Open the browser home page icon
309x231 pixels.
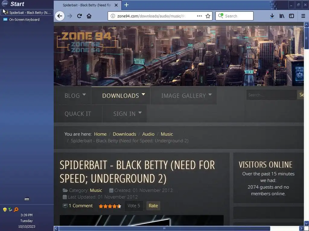click(x=89, y=16)
